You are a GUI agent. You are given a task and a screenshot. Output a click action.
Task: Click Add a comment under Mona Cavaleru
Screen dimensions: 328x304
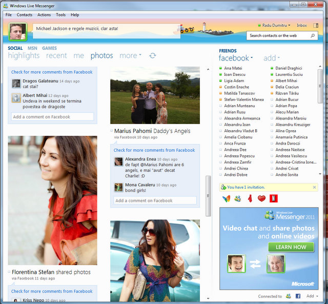(x=155, y=200)
